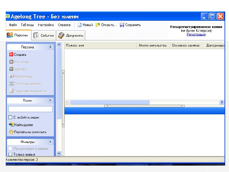Screen dimensions: 229x172
Task: Click the favorites star icon
Action: point(11,132)
